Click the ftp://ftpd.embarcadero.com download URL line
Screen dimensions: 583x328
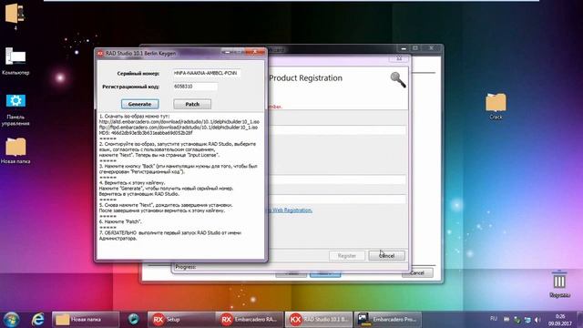[179, 128]
